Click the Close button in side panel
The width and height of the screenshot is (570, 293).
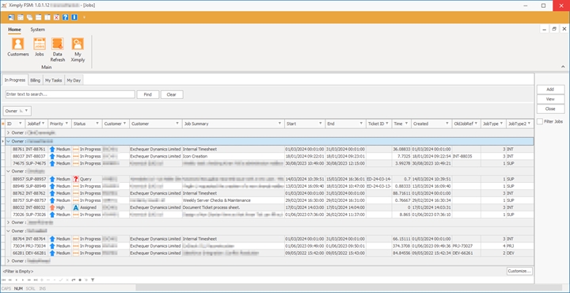pyautogui.click(x=550, y=108)
